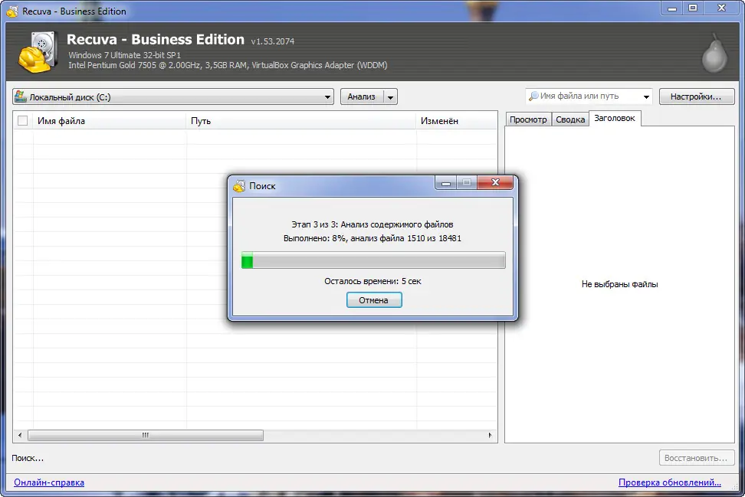The height and width of the screenshot is (497, 745).
Task: Click the Recuva icon on the Поиск dialog
Action: click(240, 185)
